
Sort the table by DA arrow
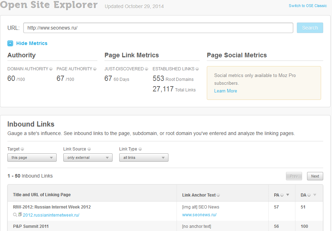point(315,195)
